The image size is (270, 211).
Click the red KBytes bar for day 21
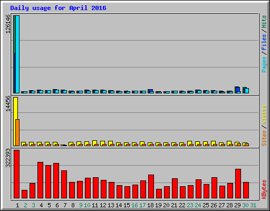click(x=175, y=188)
